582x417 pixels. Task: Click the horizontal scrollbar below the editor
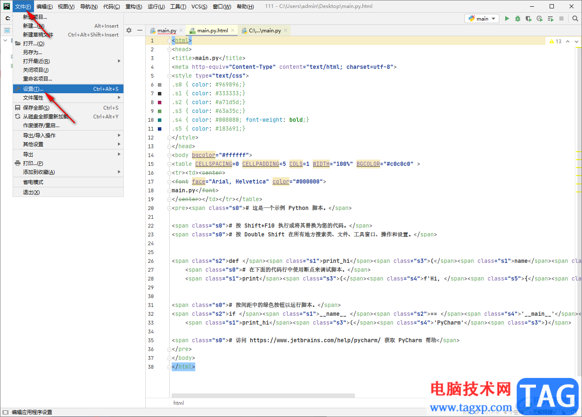click(263, 396)
